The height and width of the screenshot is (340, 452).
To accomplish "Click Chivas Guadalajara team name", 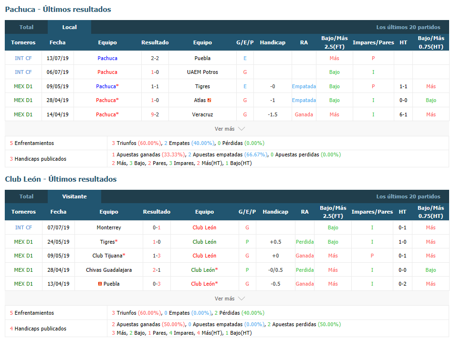I will pyautogui.click(x=109, y=270).
